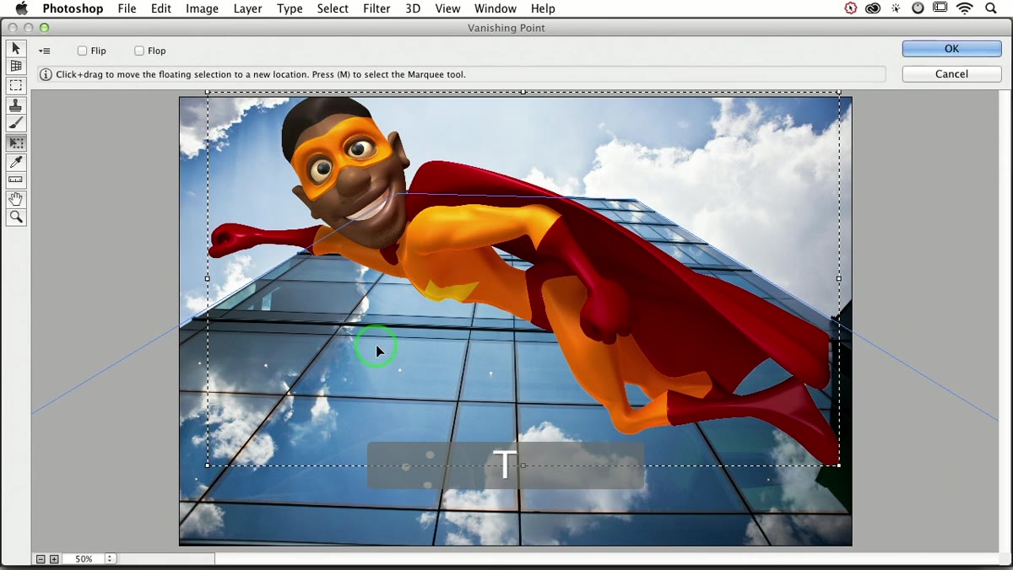This screenshot has width=1013, height=570.
Task: Click the zoom in plus button
Action: pos(54,559)
